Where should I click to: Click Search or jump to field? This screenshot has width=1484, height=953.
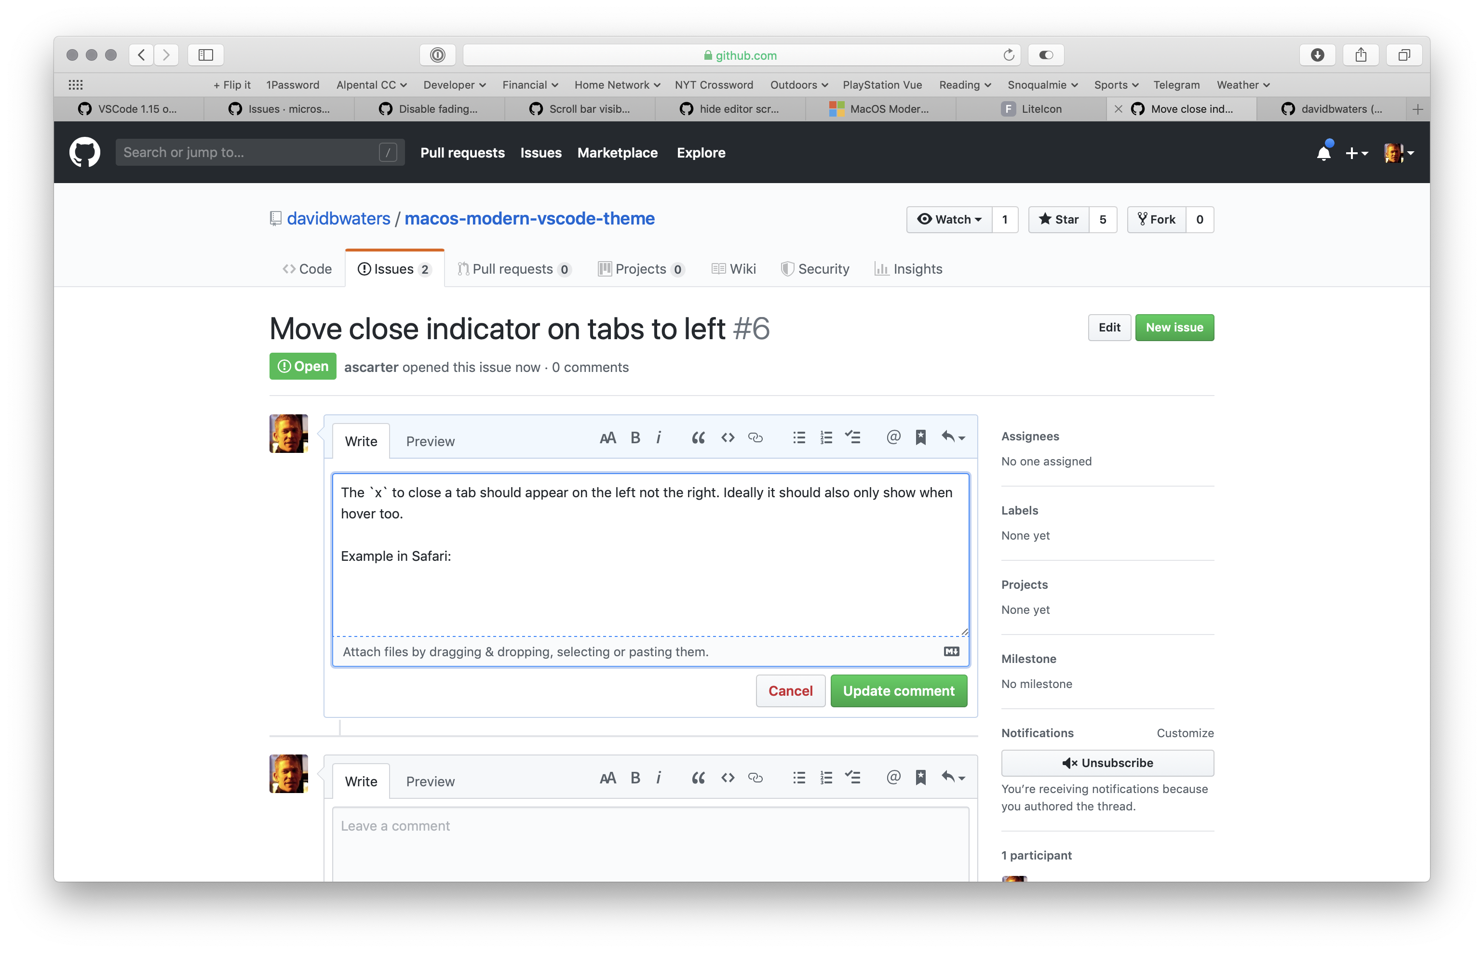pyautogui.click(x=260, y=152)
